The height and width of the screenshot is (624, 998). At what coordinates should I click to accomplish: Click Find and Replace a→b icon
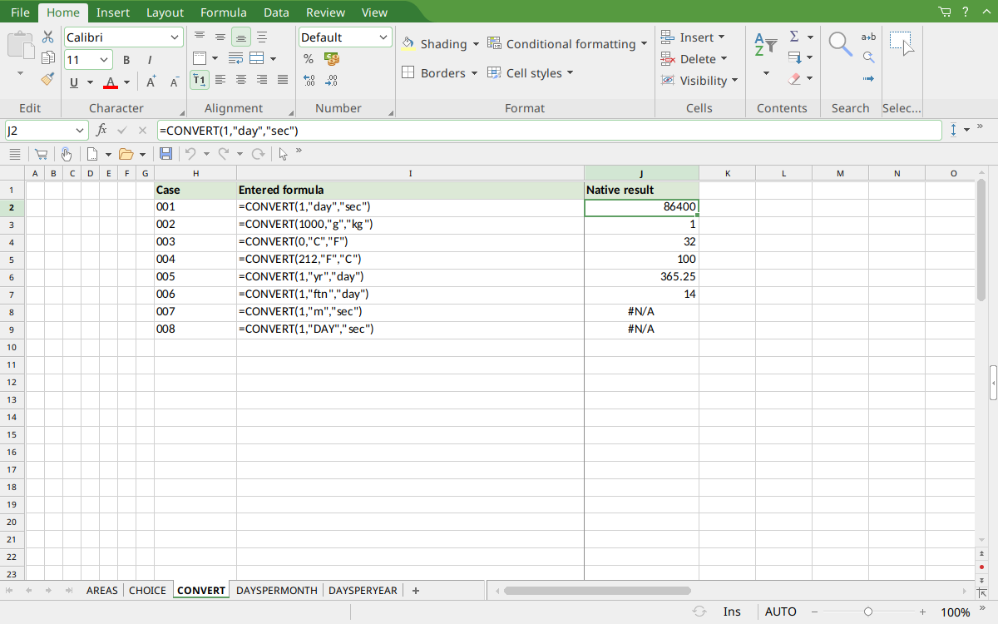coord(868,37)
